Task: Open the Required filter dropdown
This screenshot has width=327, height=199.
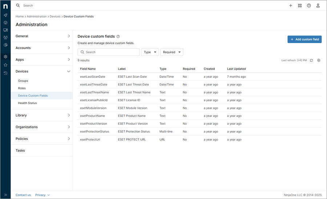Action: (x=171, y=52)
